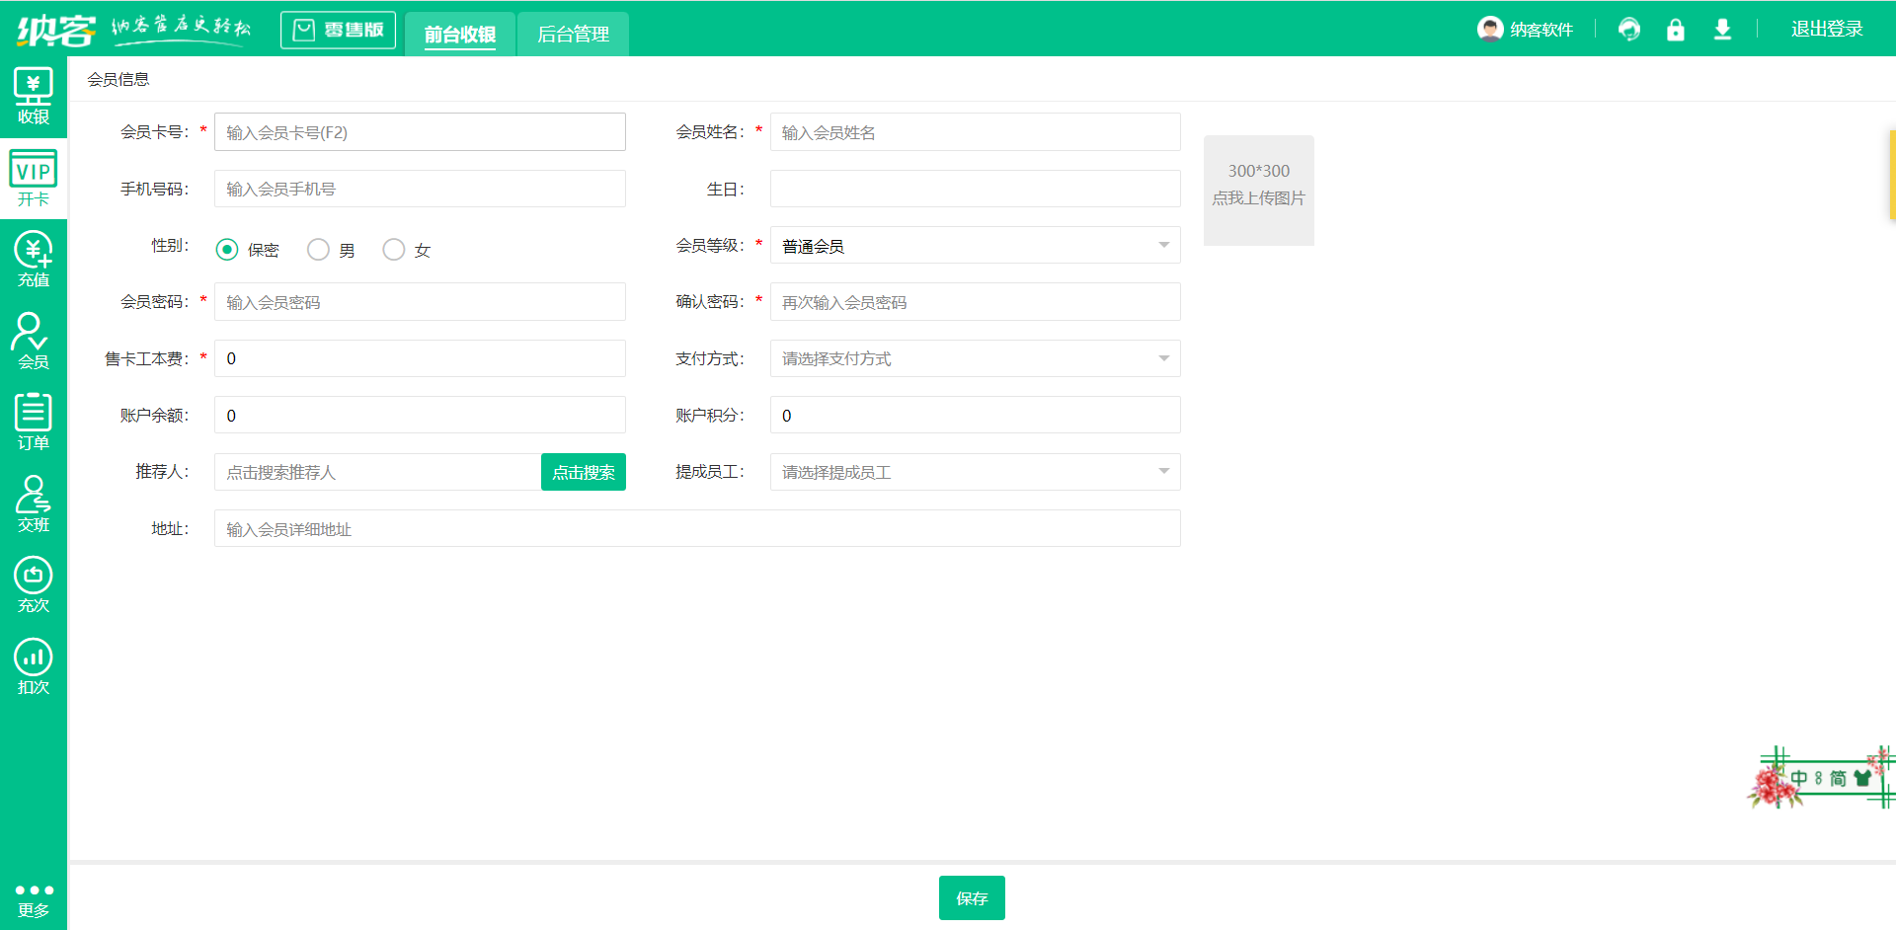View orders via the 订单 icon

pos(33,422)
